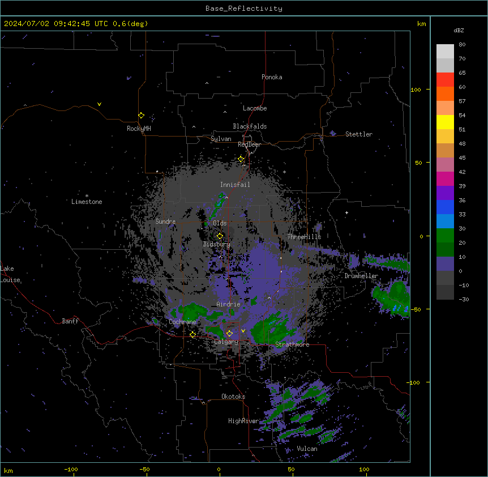Screen dimensions: 488x477
Task: Click the Vulcan town label
Action: click(x=307, y=449)
